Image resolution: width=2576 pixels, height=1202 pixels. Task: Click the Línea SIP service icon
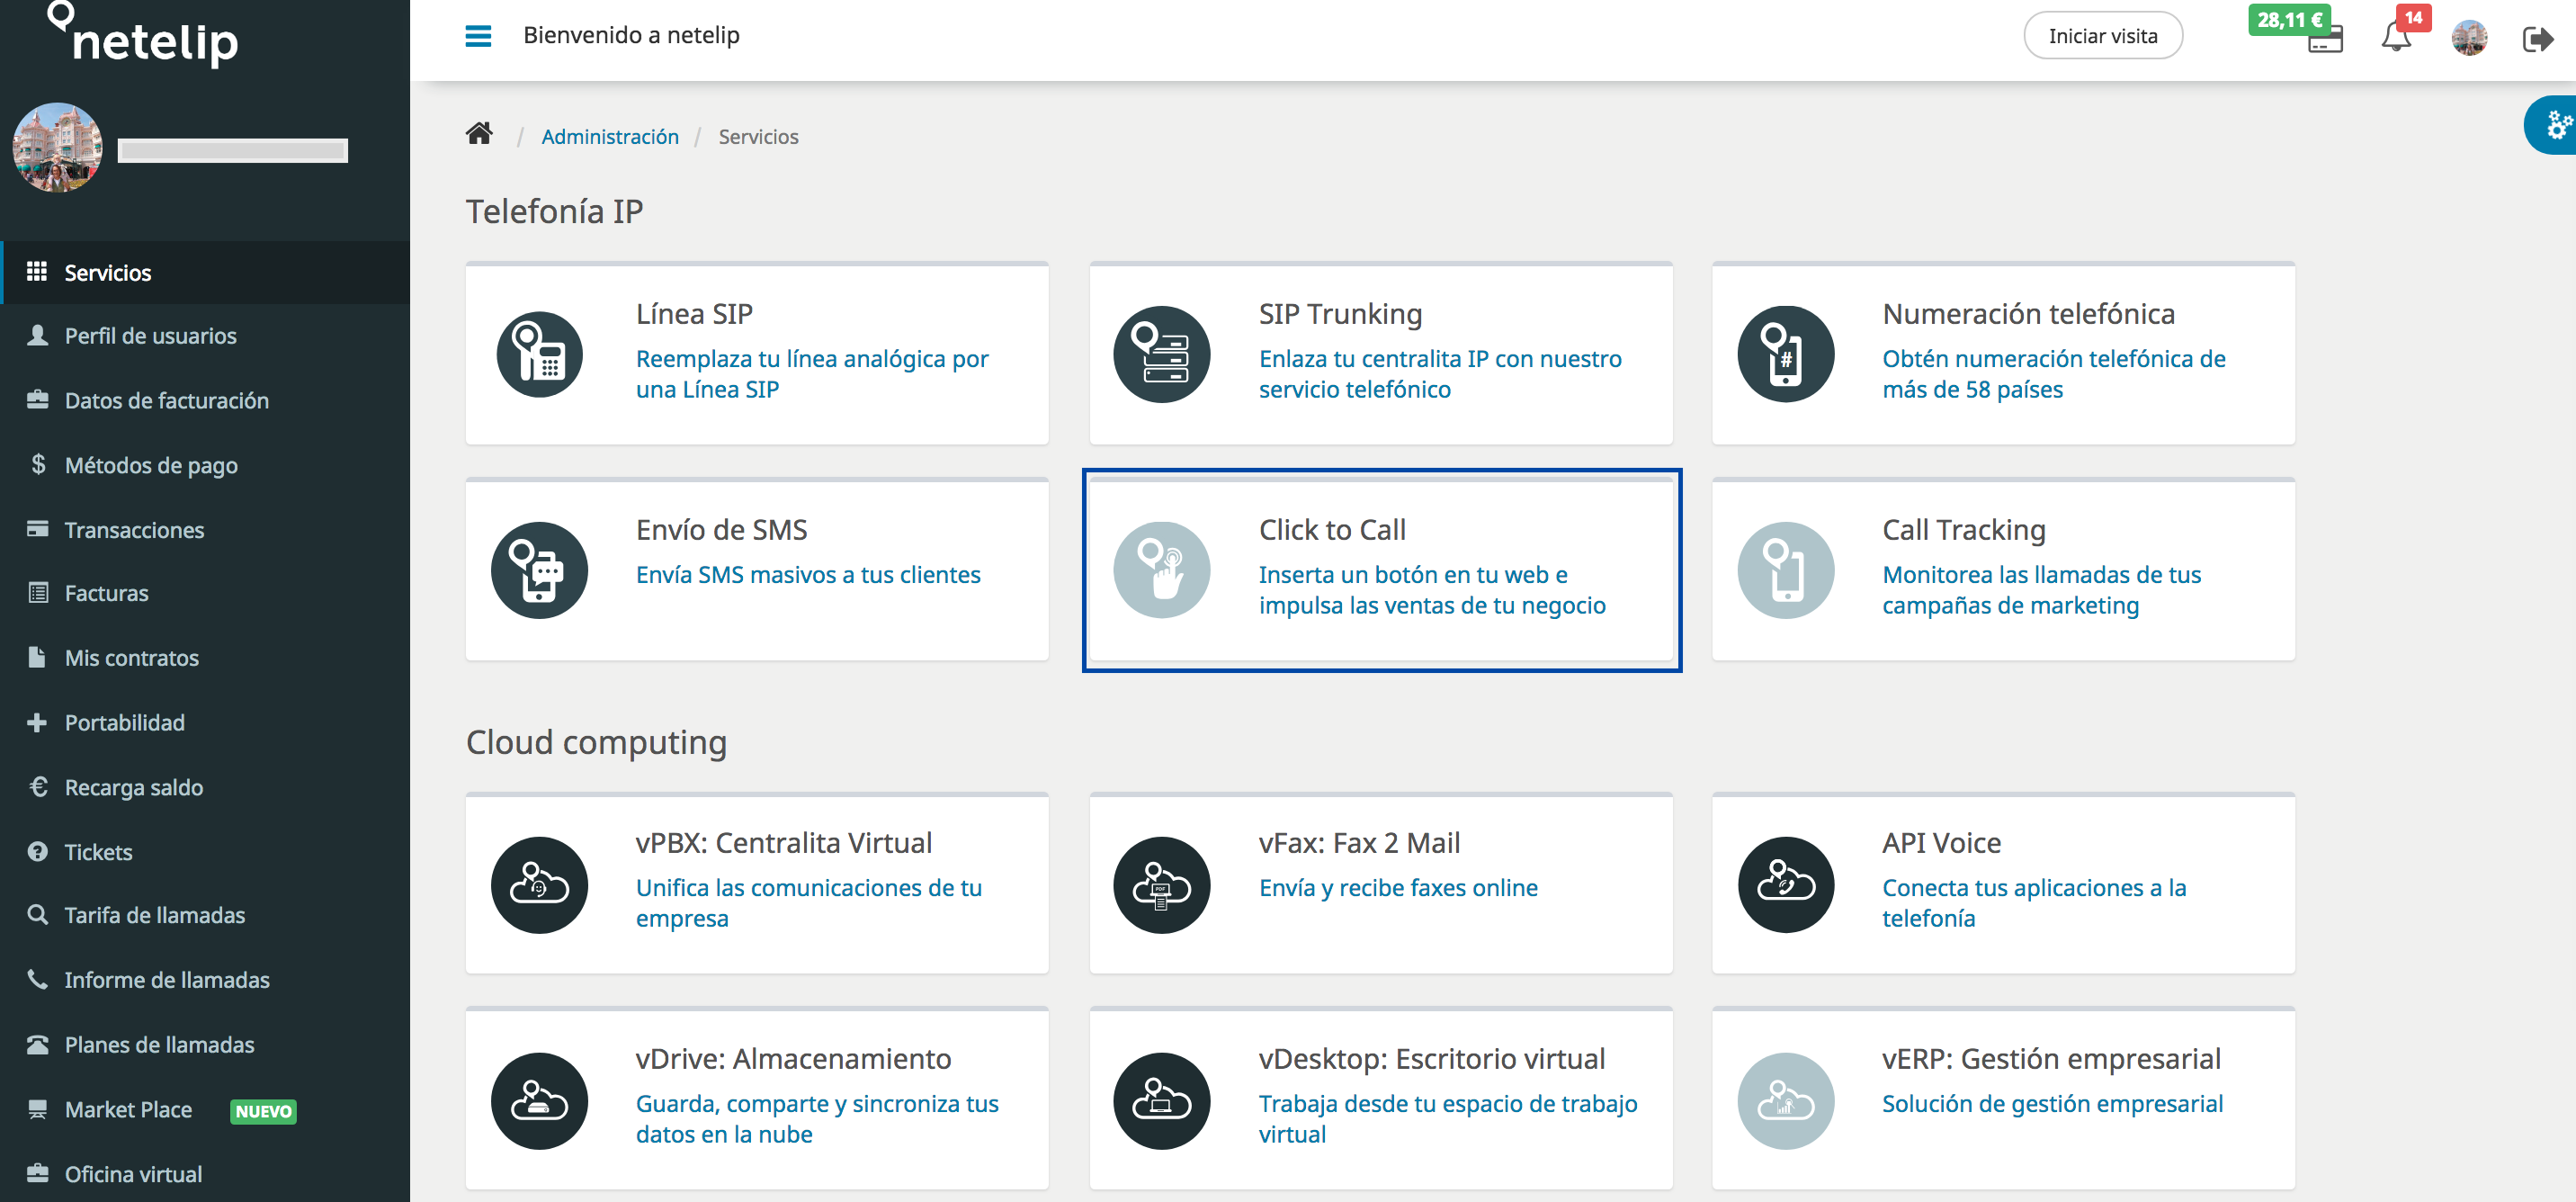[x=540, y=354]
